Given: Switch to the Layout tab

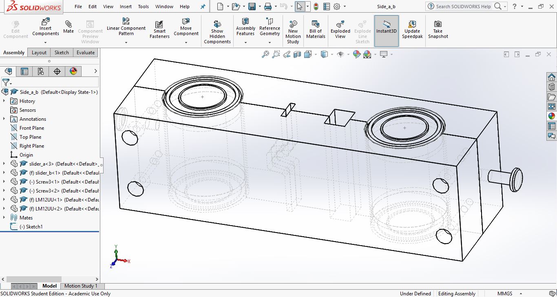Looking at the screenshot, I should click(x=39, y=53).
